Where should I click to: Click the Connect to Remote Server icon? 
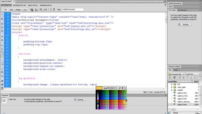click(x=170, y=78)
